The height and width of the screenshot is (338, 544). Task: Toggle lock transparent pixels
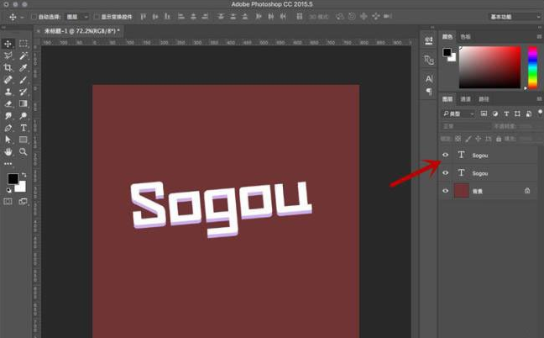pyautogui.click(x=458, y=139)
